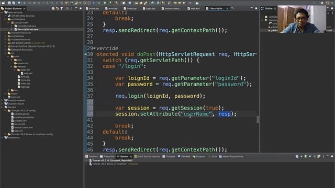Expand the Deployed Resources node
The image size is (335, 188).
pos(5,50)
